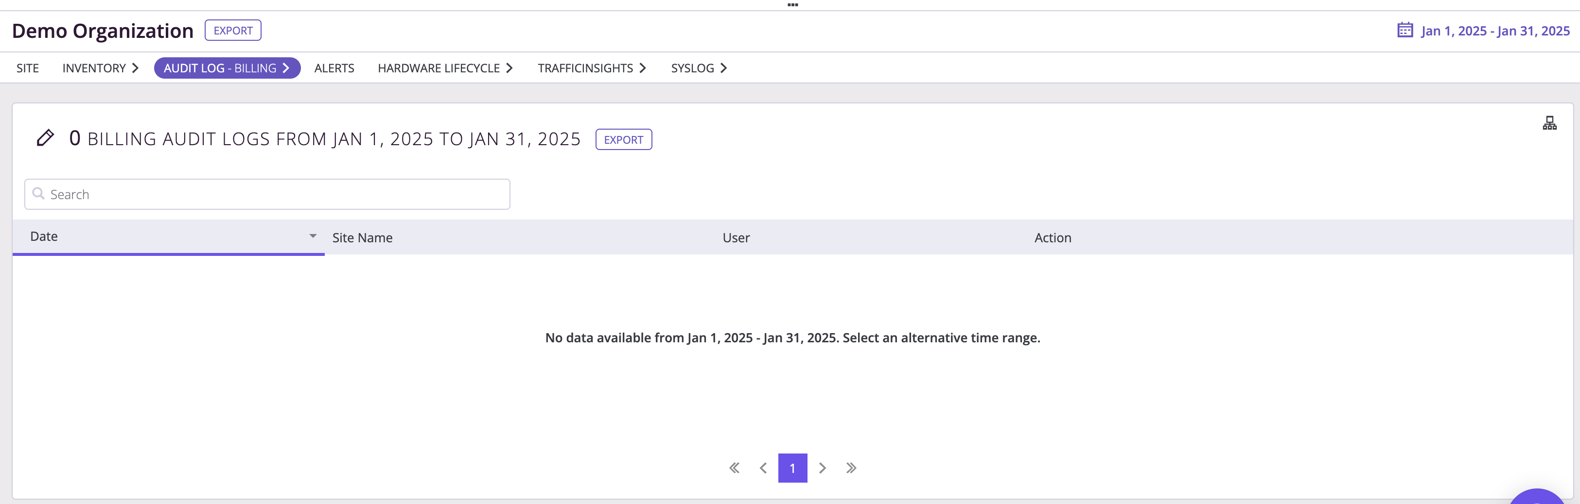Image resolution: width=1580 pixels, height=504 pixels.
Task: Go to previous page arrow
Action: (763, 468)
